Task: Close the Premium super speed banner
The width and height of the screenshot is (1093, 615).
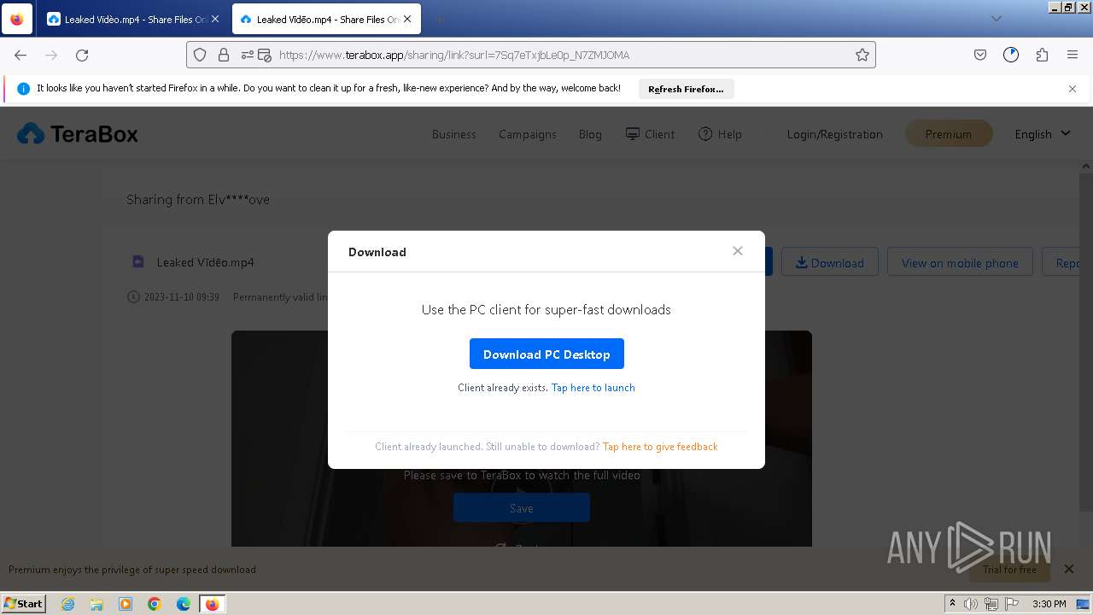Action: (1068, 569)
